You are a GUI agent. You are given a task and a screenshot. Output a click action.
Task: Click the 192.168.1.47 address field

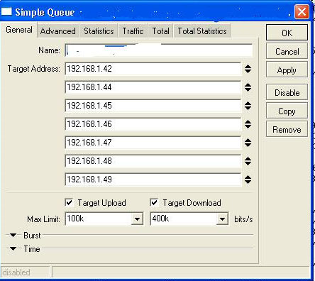[x=153, y=143]
